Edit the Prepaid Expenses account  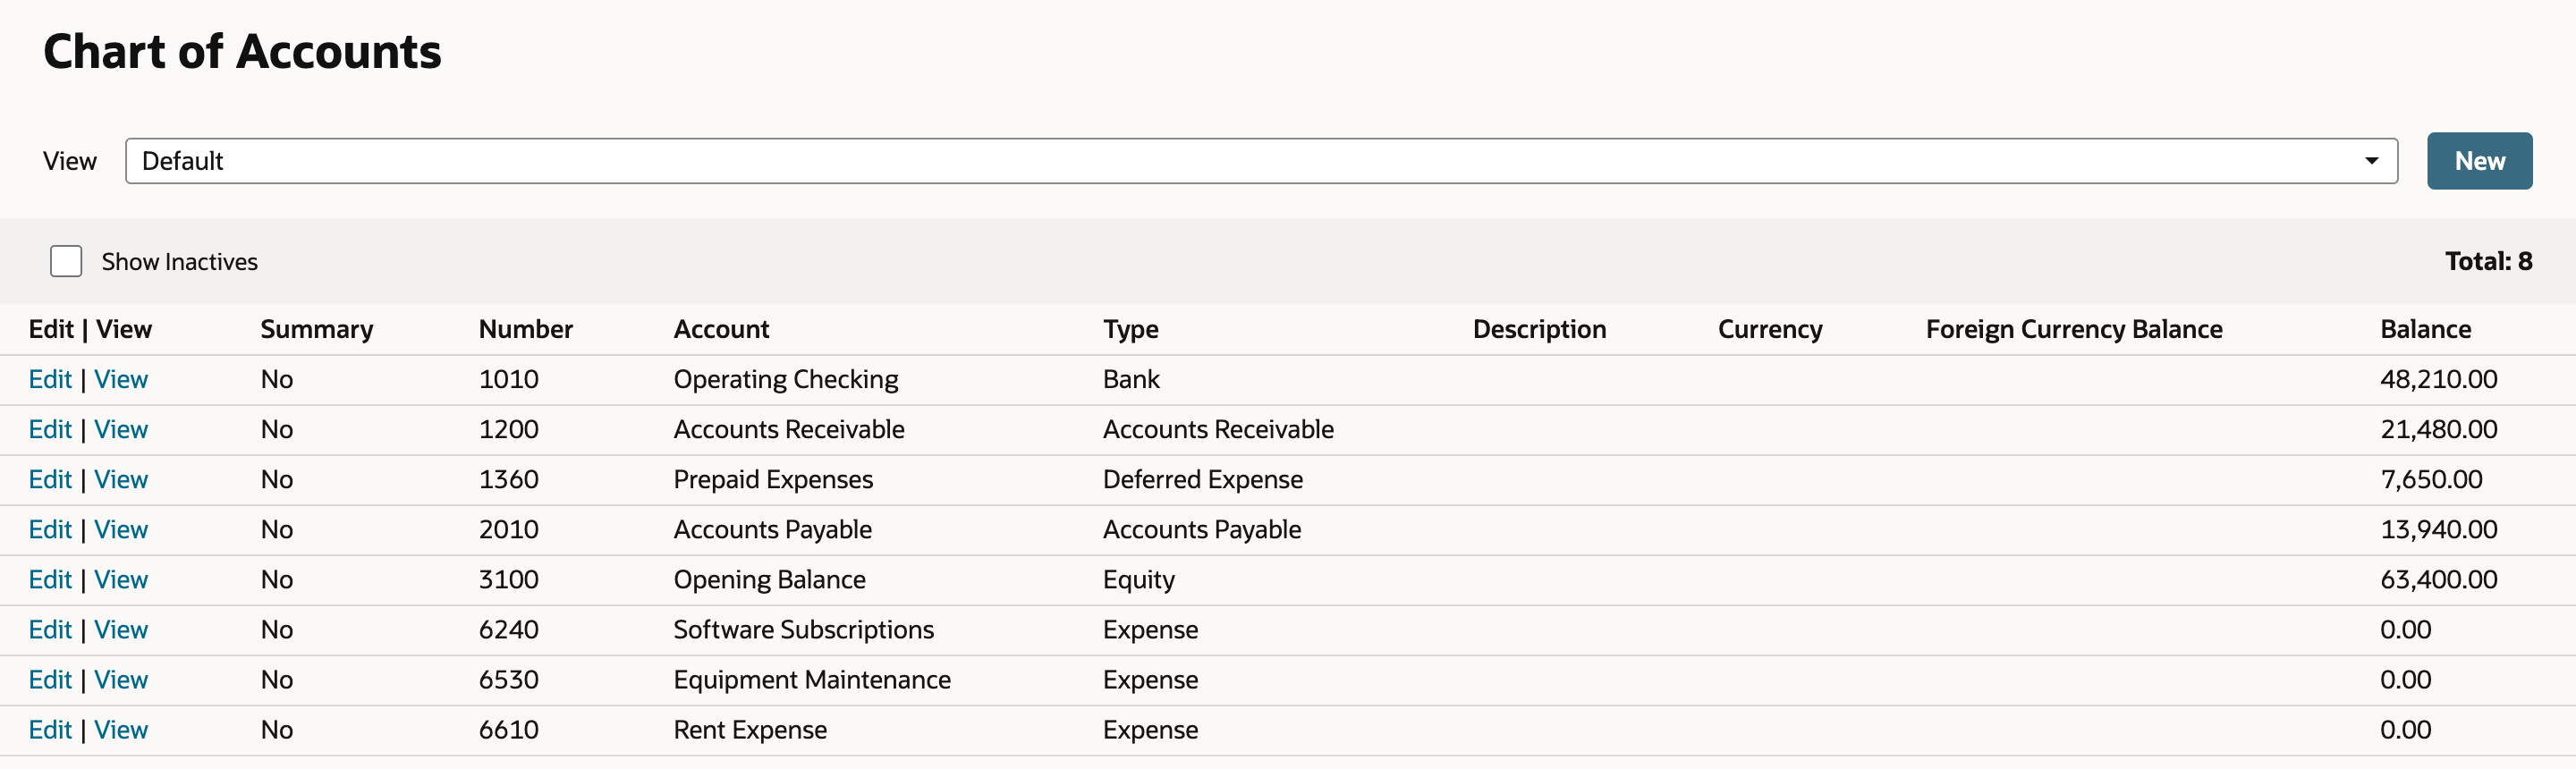pyautogui.click(x=50, y=479)
